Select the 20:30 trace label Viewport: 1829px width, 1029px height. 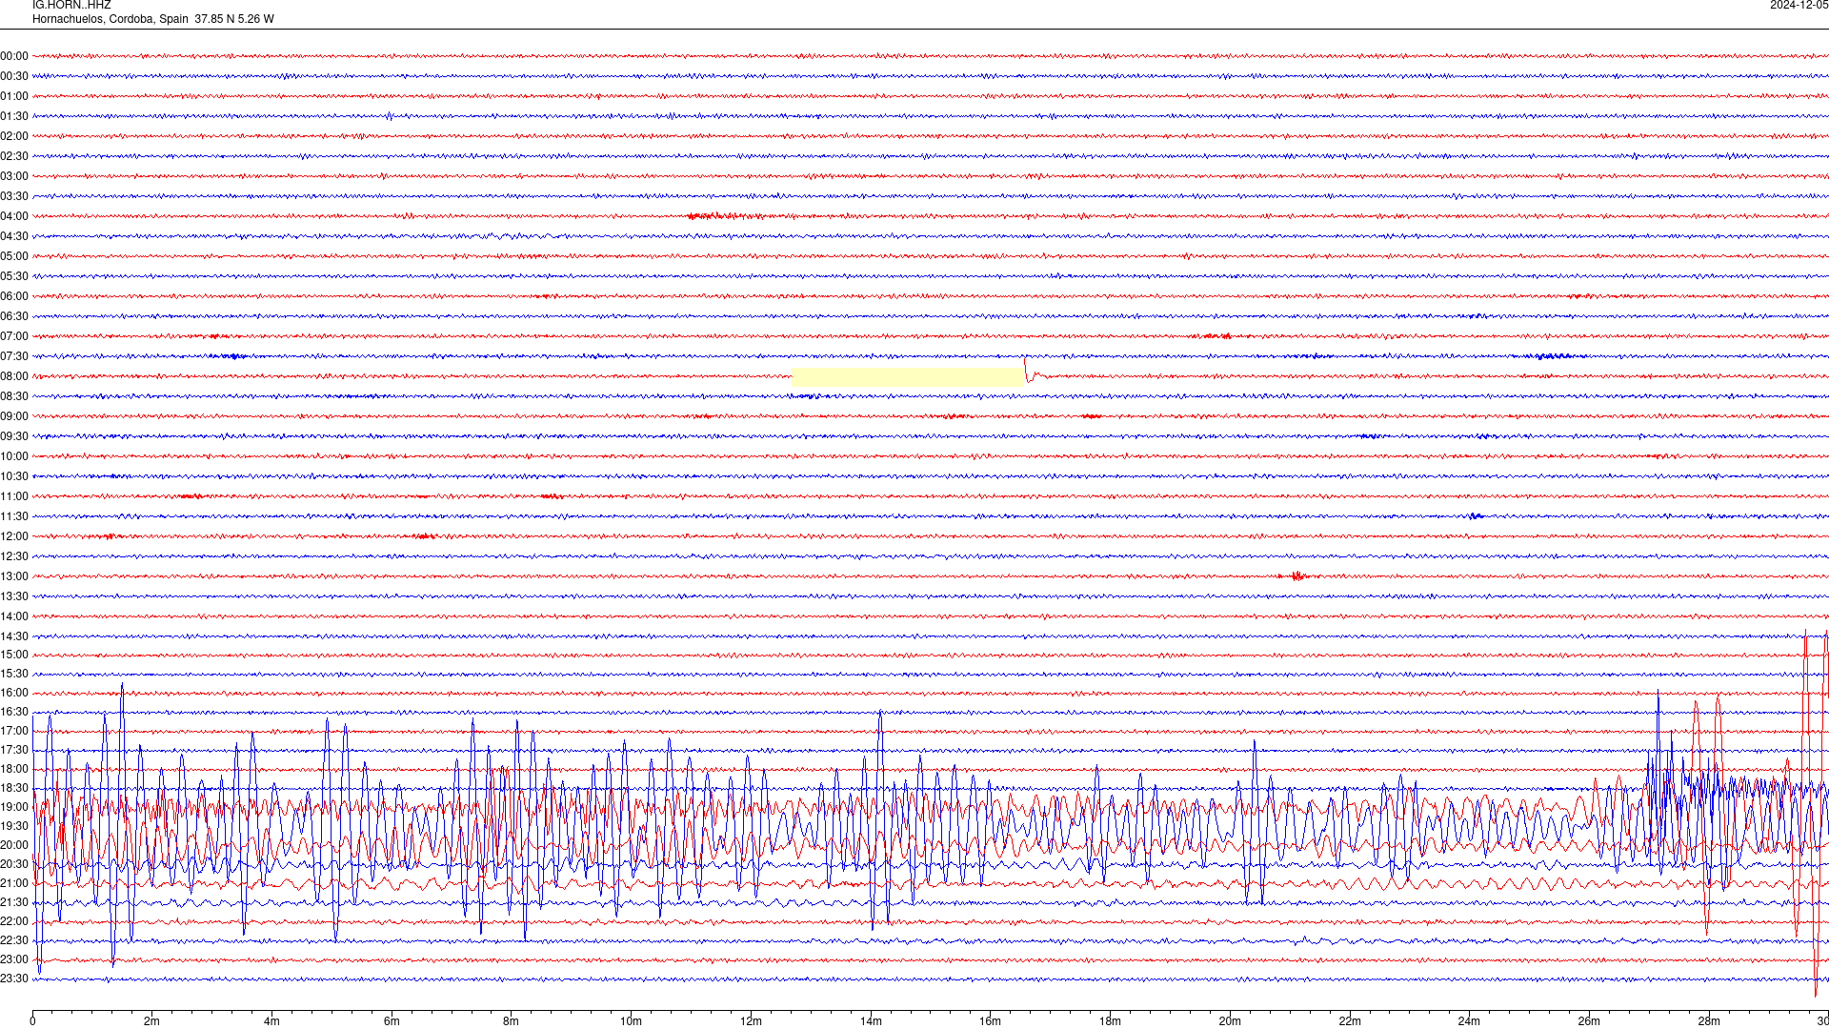tap(14, 864)
